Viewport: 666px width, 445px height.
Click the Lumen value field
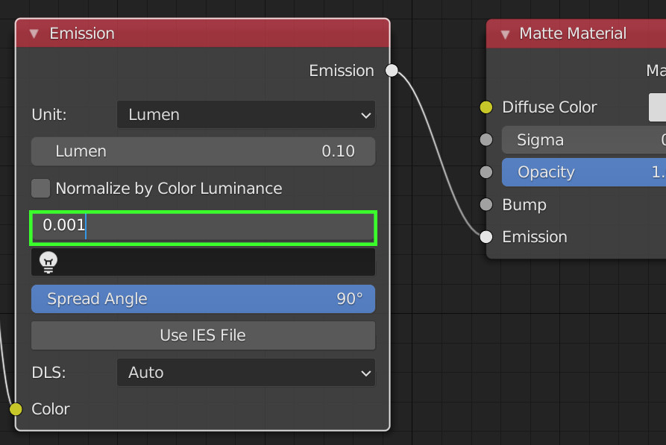tap(203, 151)
